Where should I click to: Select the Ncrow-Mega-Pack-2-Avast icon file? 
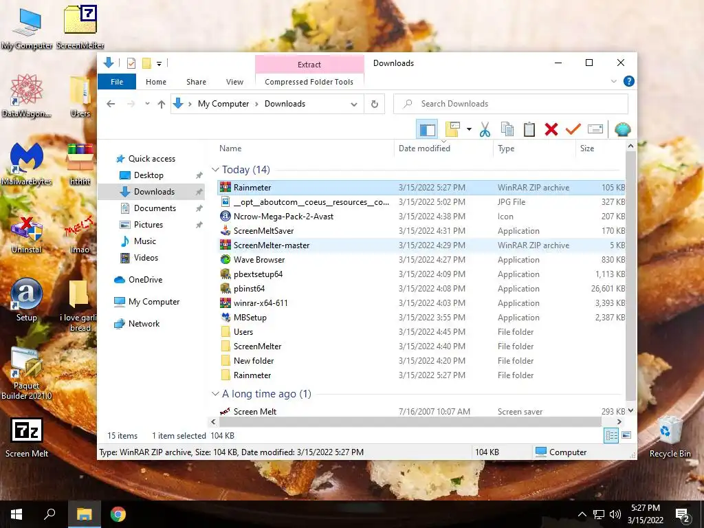coord(421,217)
